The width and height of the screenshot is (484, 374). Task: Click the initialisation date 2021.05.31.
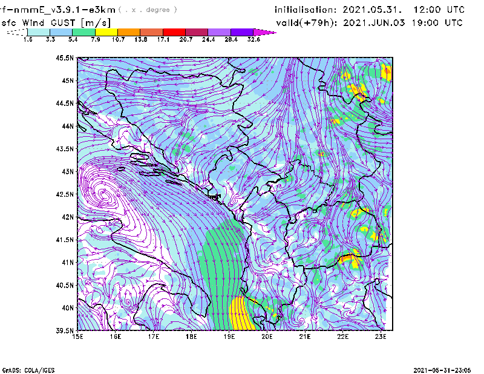(x=372, y=10)
